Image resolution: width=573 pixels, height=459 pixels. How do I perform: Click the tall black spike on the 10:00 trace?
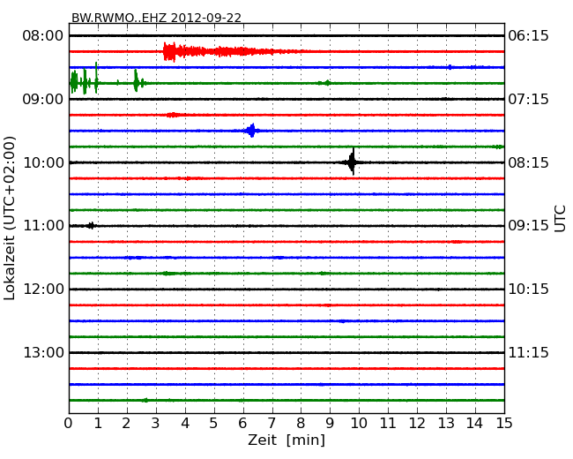click(x=353, y=162)
